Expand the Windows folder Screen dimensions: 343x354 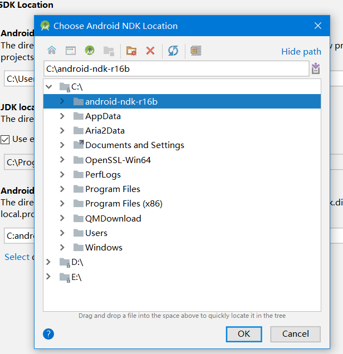[62, 248]
